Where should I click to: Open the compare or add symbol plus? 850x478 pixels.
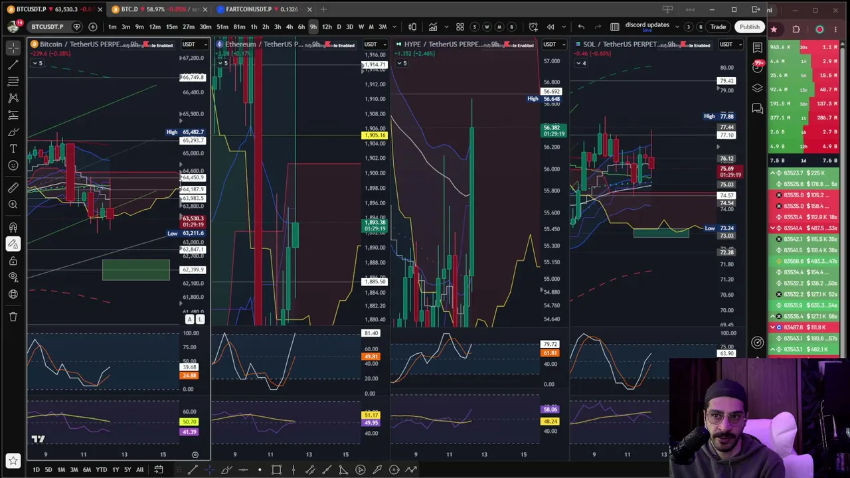point(93,27)
